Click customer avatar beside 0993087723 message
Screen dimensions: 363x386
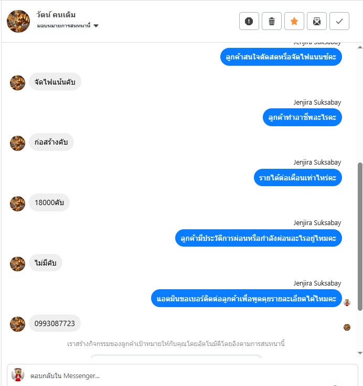(x=17, y=324)
